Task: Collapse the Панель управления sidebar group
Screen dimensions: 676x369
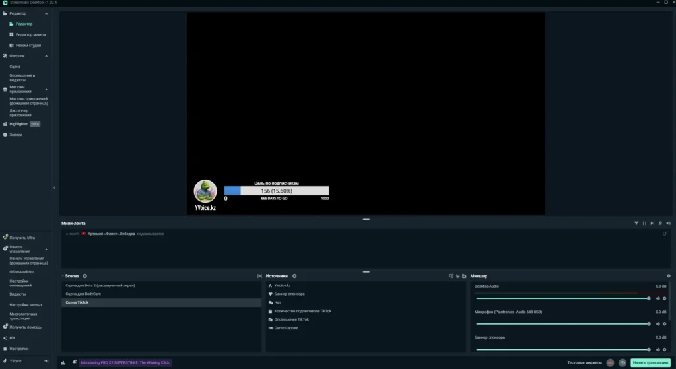Action: (46, 250)
